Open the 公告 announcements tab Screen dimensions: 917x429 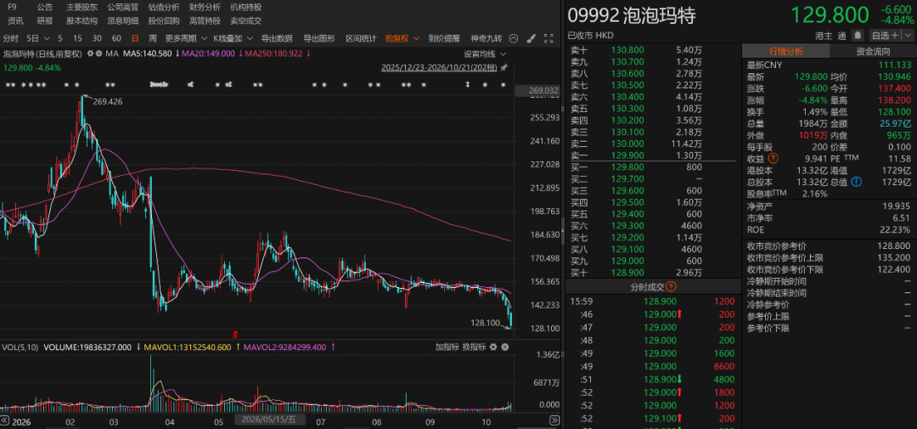pyautogui.click(x=44, y=8)
